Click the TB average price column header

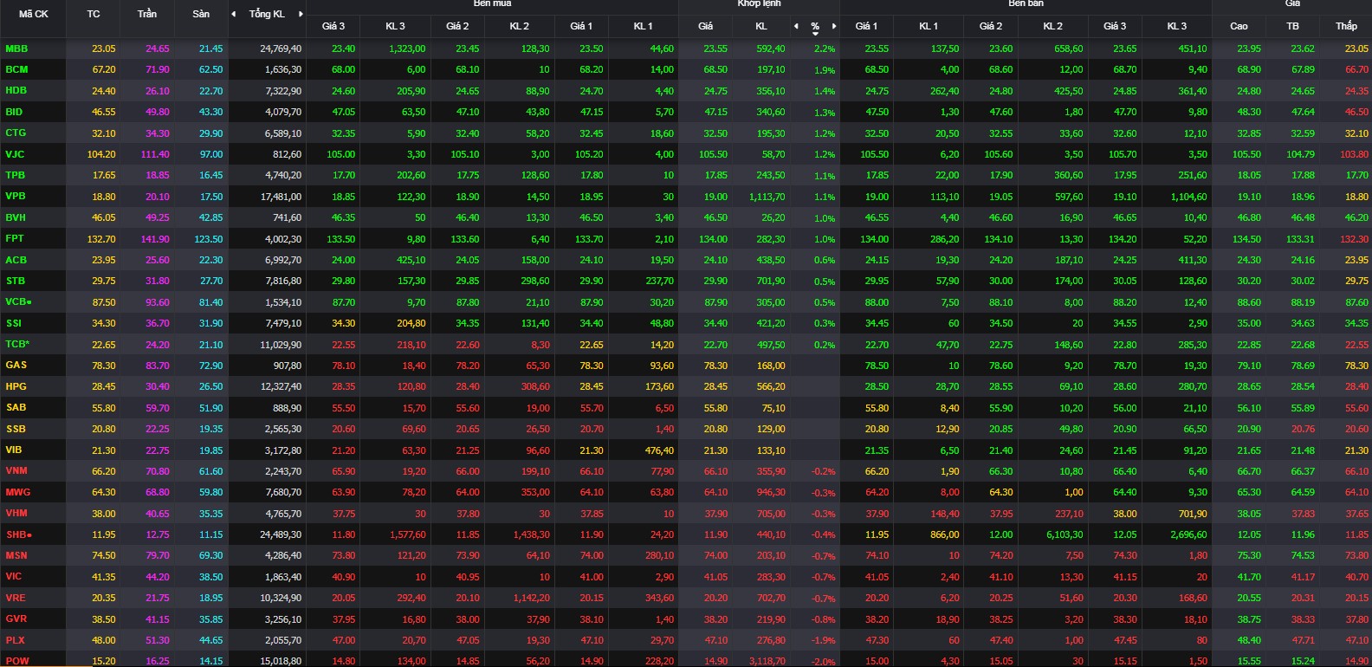coord(1293,26)
